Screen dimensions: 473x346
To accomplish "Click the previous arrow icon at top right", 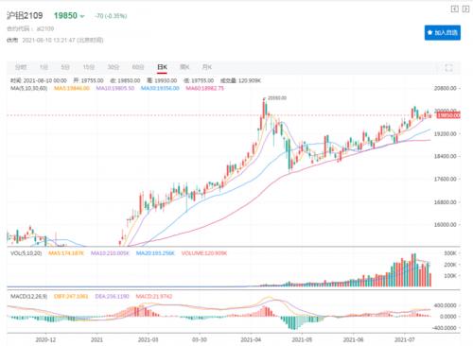I will pyautogui.click(x=455, y=9).
